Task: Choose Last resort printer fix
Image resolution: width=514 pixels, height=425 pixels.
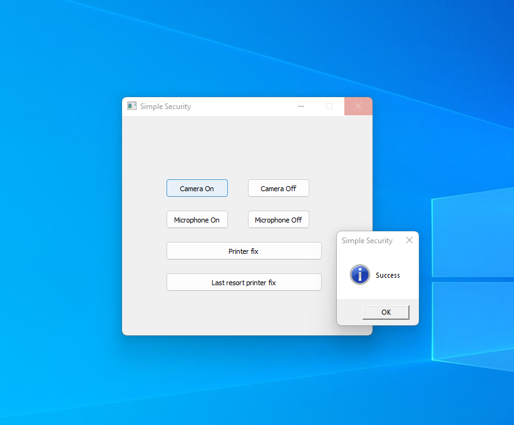Action: 244,282
